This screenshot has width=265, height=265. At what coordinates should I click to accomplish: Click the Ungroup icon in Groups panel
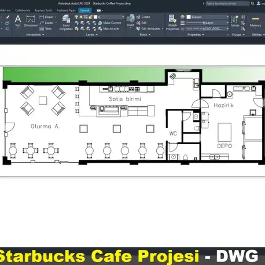(x=243, y=17)
